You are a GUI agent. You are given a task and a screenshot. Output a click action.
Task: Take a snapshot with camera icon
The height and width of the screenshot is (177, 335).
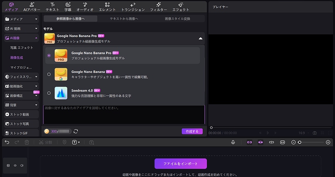point(315,133)
